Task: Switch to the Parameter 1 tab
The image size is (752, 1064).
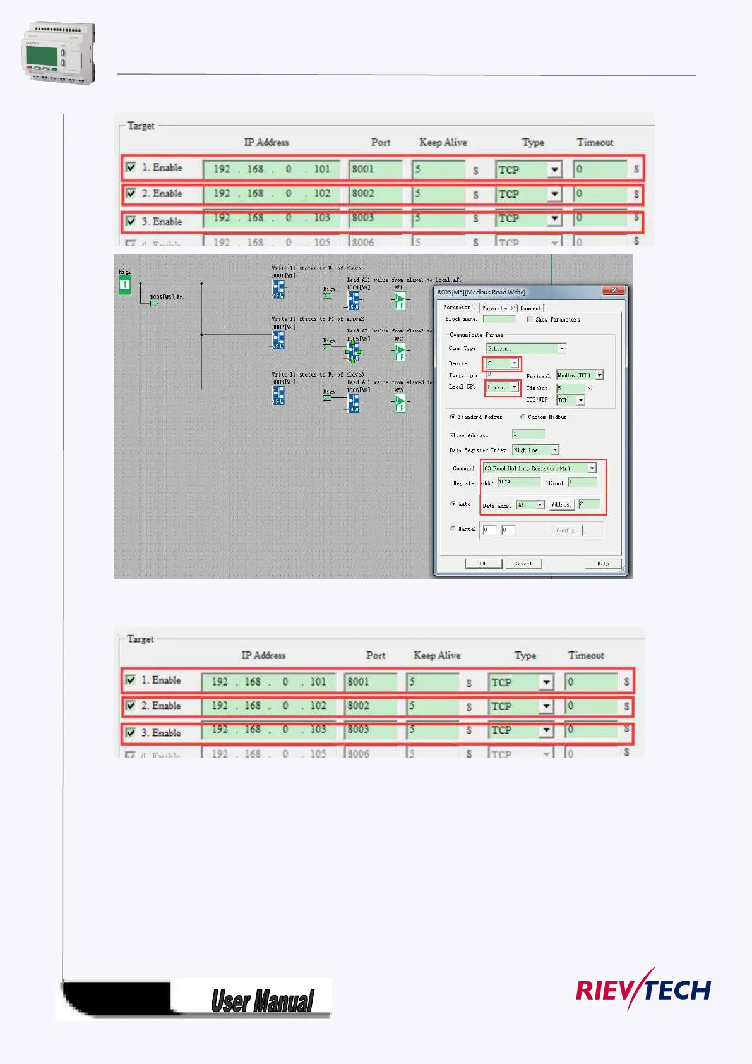Action: click(x=460, y=308)
